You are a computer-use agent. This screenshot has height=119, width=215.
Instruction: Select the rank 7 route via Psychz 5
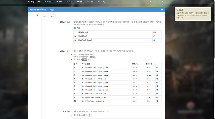157,90
